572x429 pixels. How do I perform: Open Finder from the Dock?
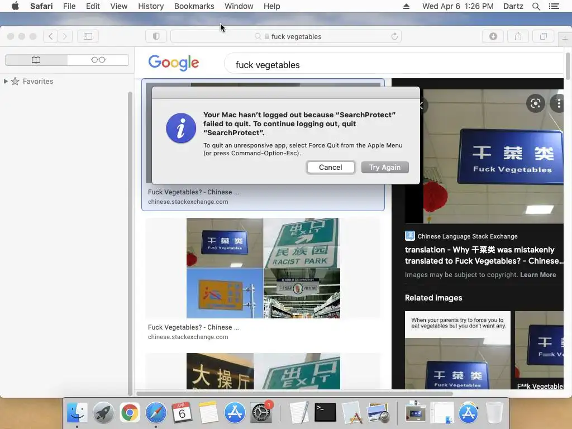click(77, 413)
